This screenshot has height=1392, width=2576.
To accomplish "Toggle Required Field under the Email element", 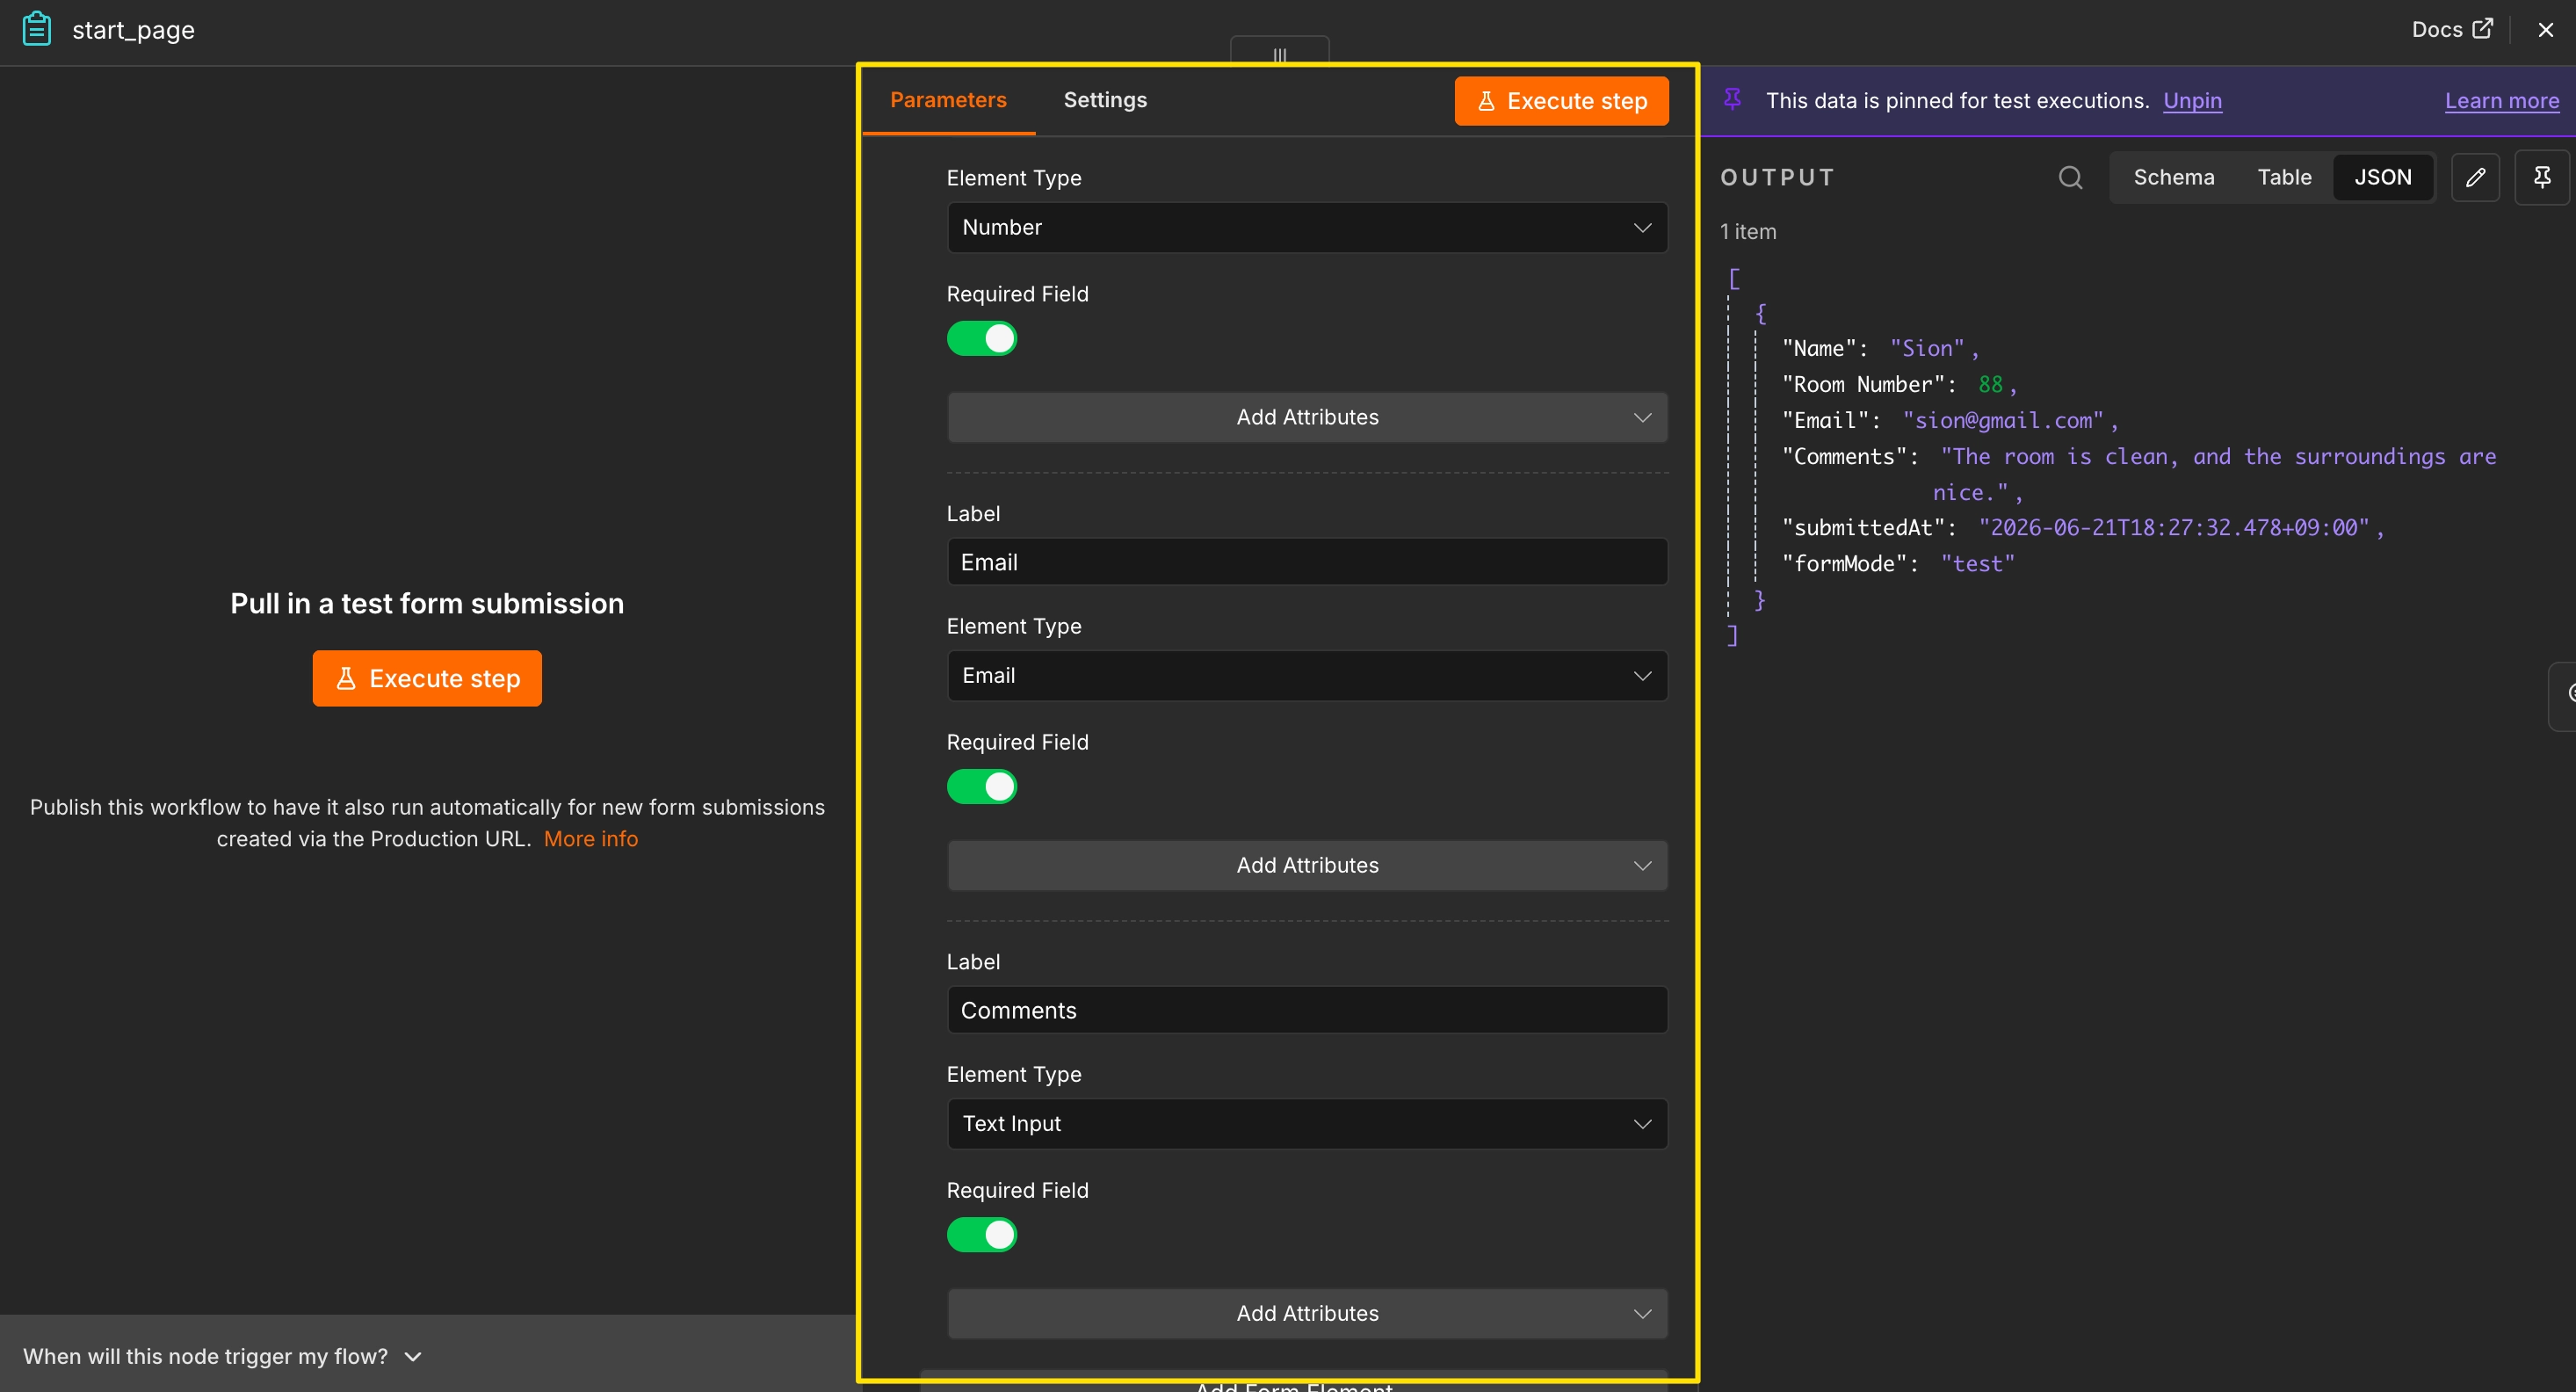I will point(982,786).
